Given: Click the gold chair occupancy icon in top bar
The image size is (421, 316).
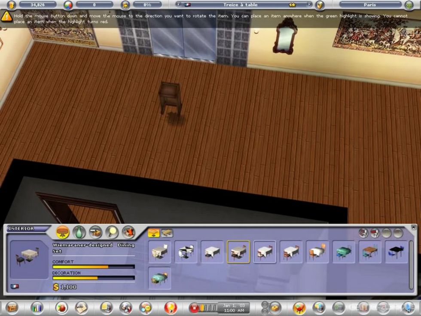Looking at the screenshot, I should pyautogui.click(x=125, y=5).
